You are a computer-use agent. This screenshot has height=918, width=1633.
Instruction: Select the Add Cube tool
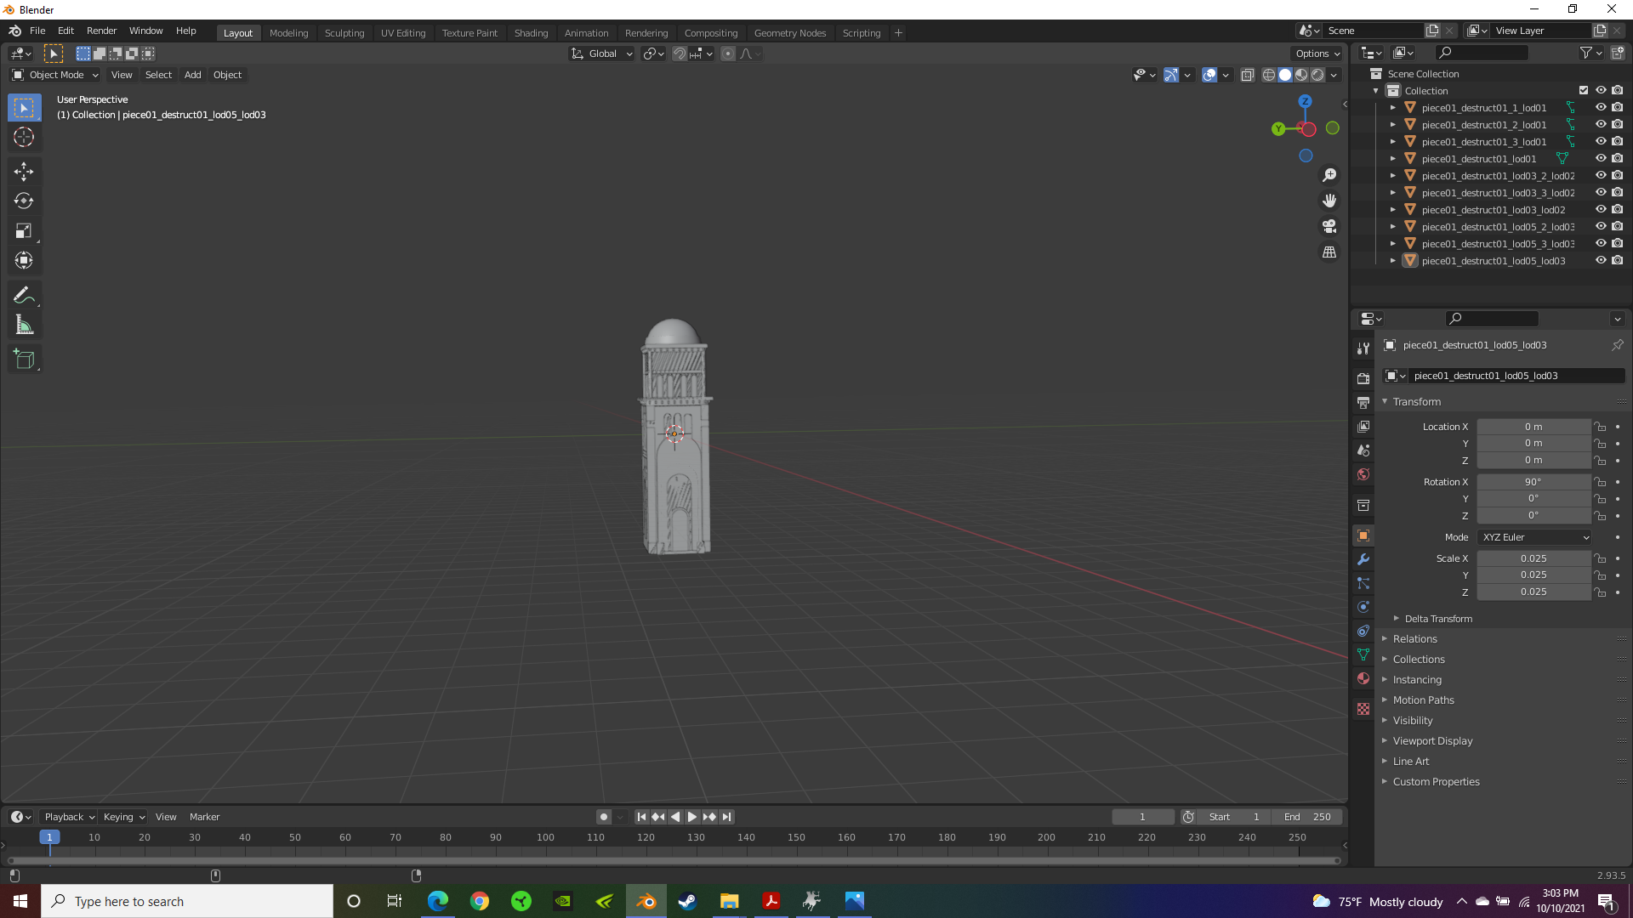coord(24,360)
